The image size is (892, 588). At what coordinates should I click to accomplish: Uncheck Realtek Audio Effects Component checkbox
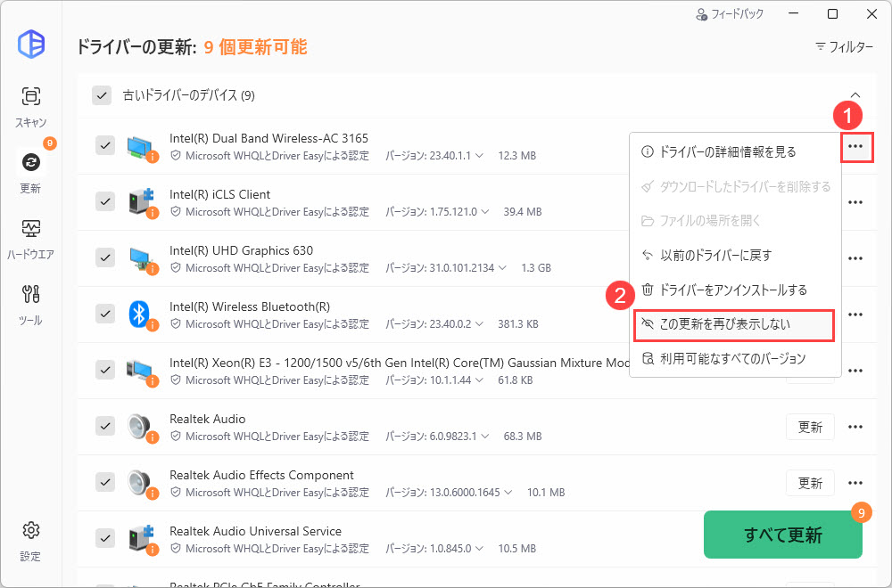coord(105,482)
